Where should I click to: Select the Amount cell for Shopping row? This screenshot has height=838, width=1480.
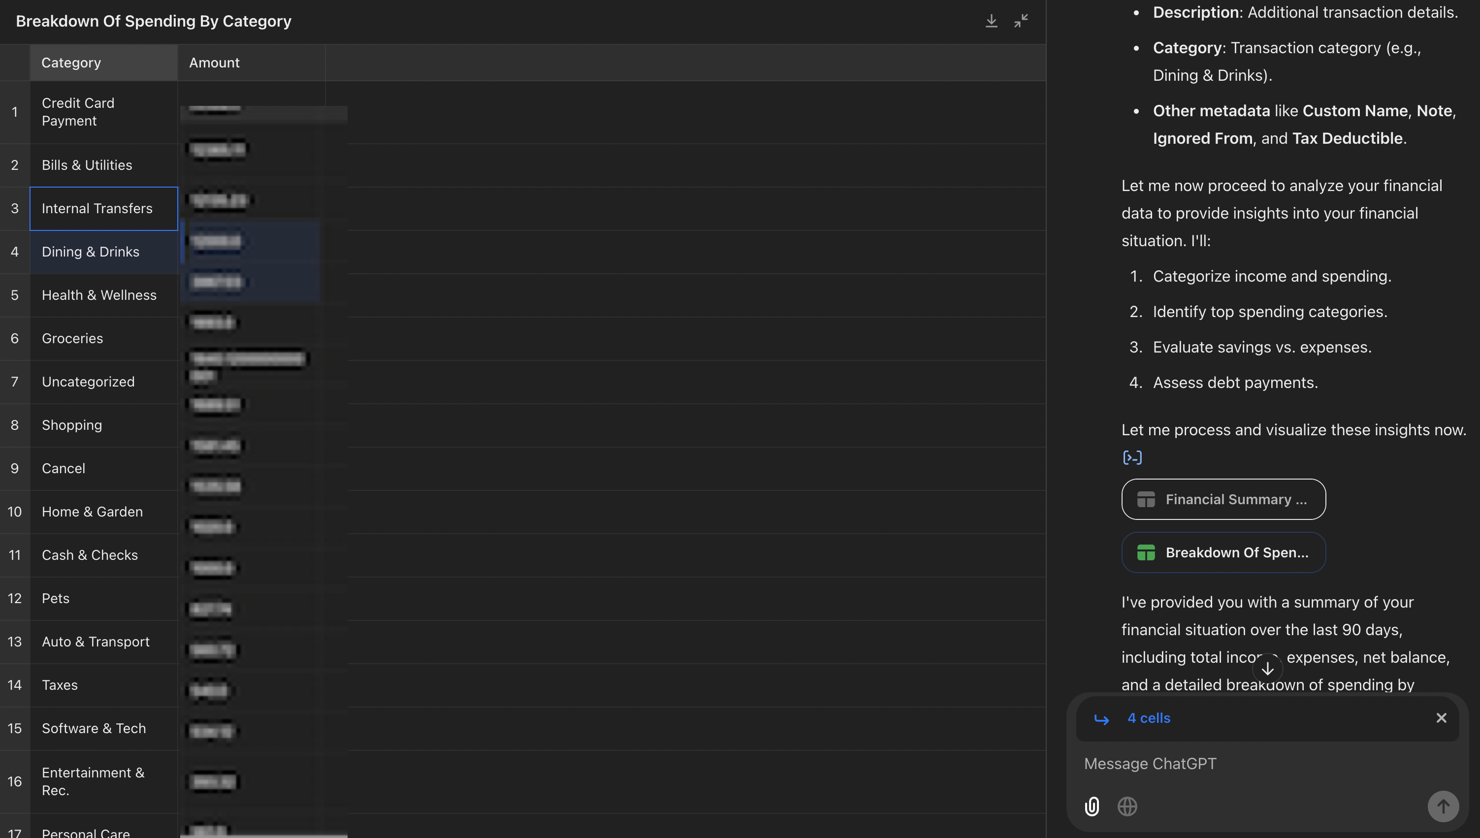coord(252,425)
